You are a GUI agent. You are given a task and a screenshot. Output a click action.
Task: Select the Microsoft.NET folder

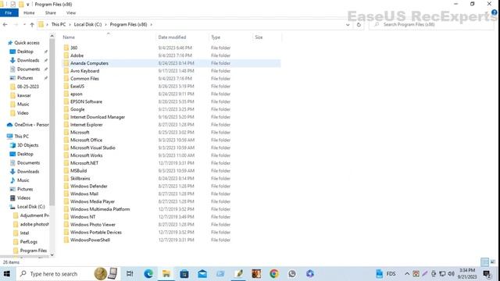(x=84, y=163)
